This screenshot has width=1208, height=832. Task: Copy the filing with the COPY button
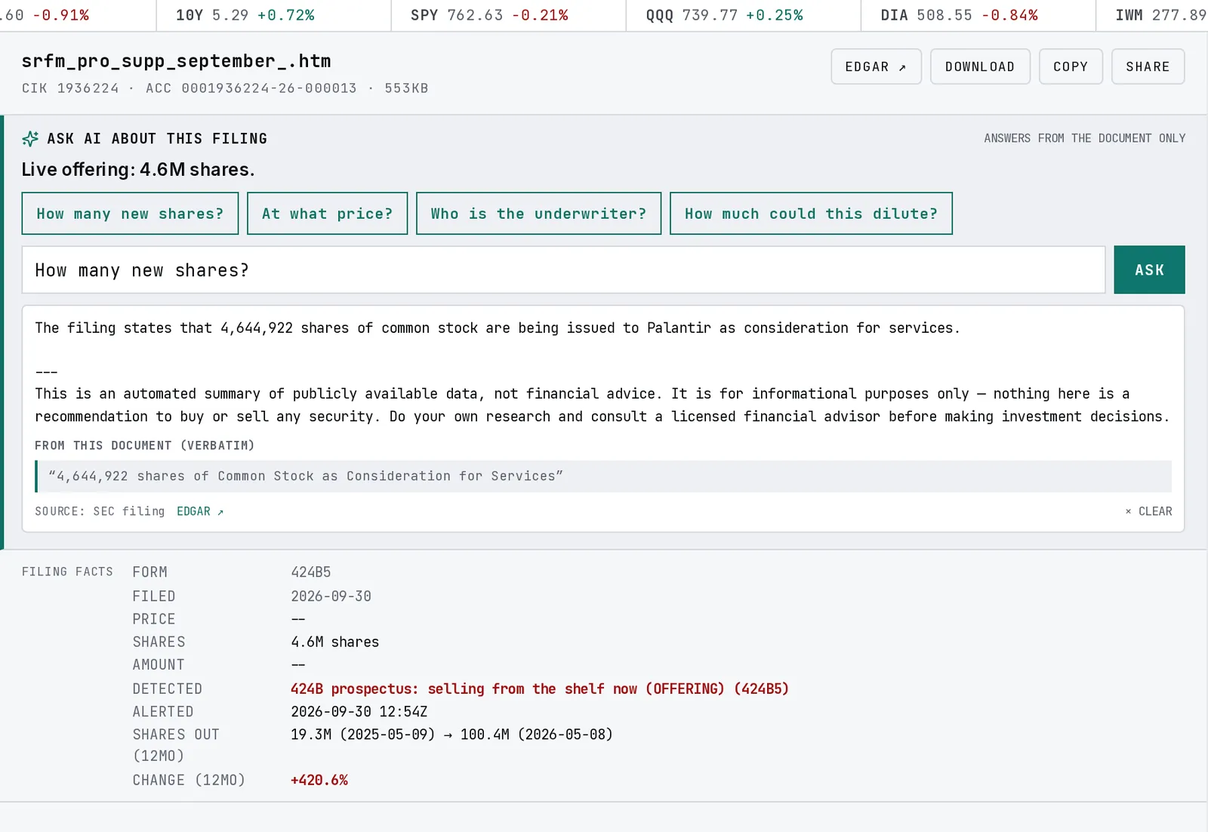click(1071, 66)
